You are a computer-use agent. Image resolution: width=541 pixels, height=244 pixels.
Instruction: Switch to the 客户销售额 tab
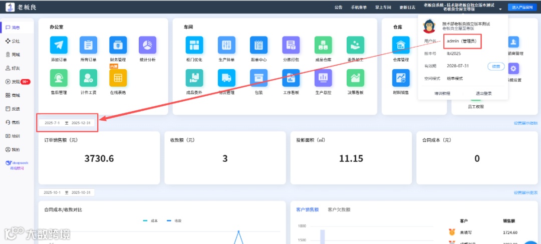pos(307,209)
